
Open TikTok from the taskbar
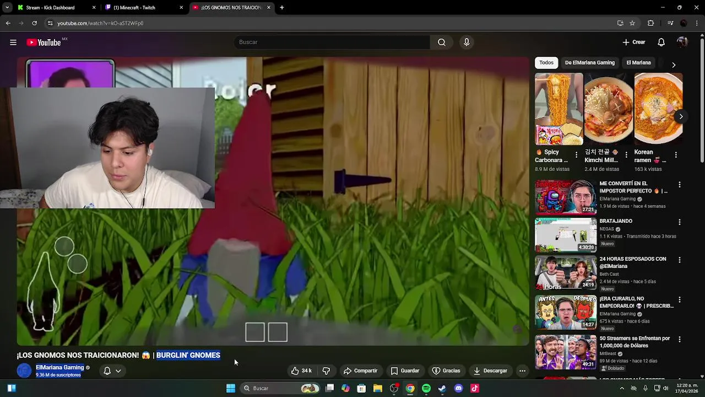click(475, 388)
